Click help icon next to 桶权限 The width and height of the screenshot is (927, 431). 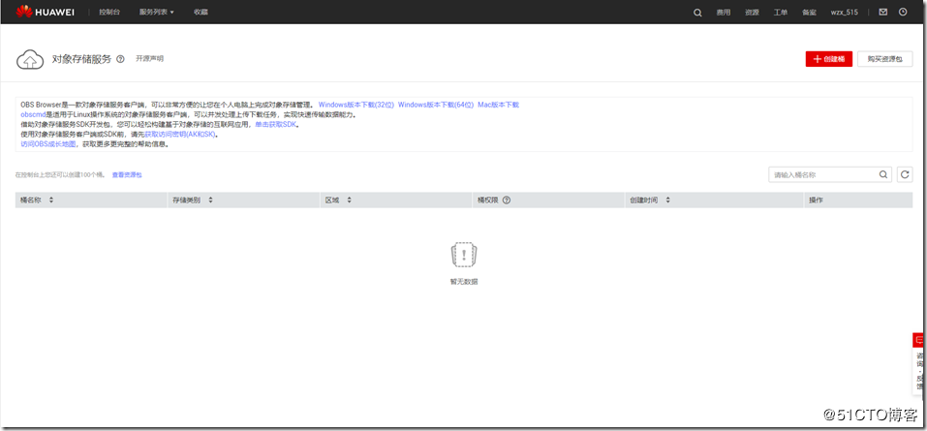506,200
